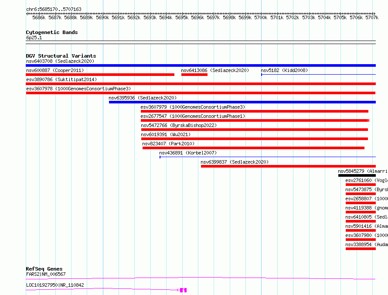Click the red bar under esv2677547
This screenshot has height=295, width=388.
coord(255,120)
